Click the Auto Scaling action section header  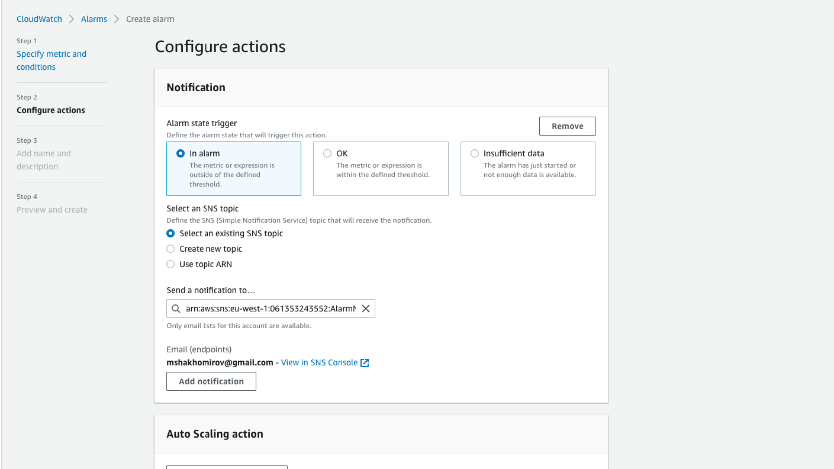[x=215, y=434]
